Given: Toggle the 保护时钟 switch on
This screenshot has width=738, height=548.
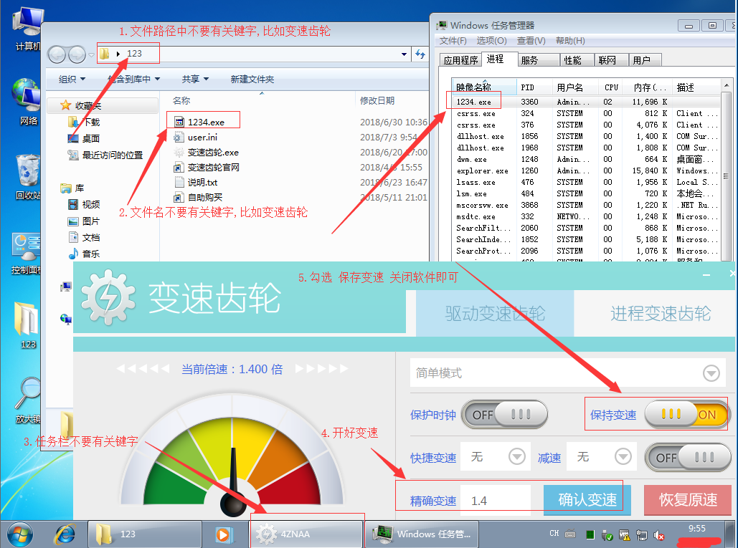Looking at the screenshot, I should pos(505,414).
